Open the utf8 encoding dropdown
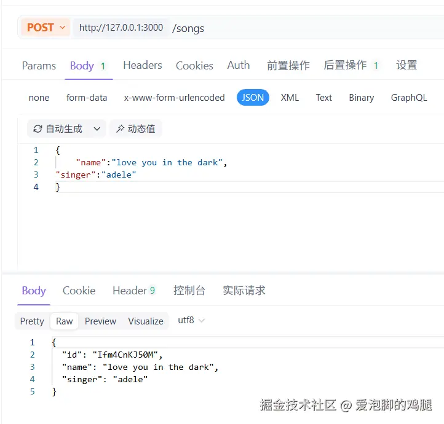Image resolution: width=444 pixels, height=424 pixels. point(191,320)
